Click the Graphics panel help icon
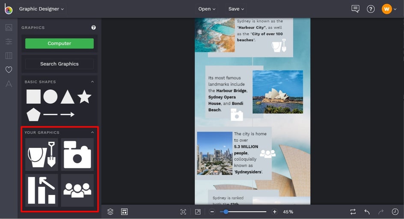The width and height of the screenshot is (404, 219). (x=94, y=27)
